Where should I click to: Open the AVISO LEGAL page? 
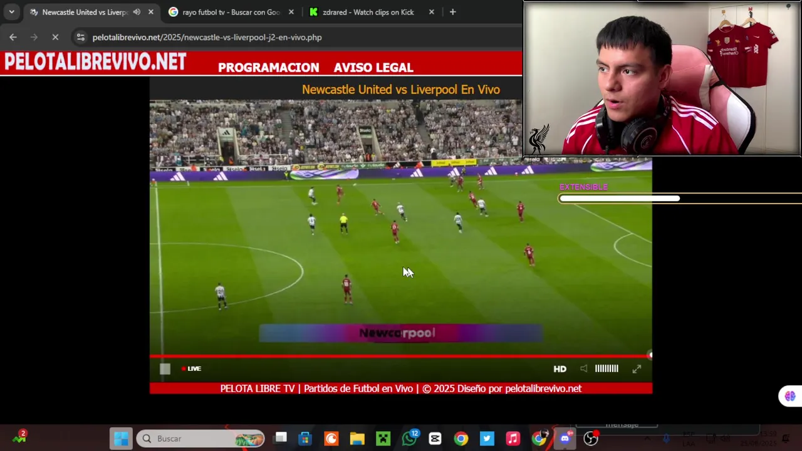tap(373, 68)
